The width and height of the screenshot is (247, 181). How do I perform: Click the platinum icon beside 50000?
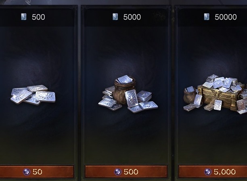coord(207,17)
